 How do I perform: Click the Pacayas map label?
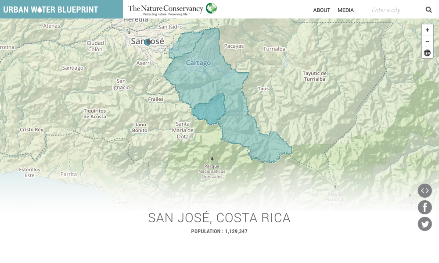pos(234,46)
